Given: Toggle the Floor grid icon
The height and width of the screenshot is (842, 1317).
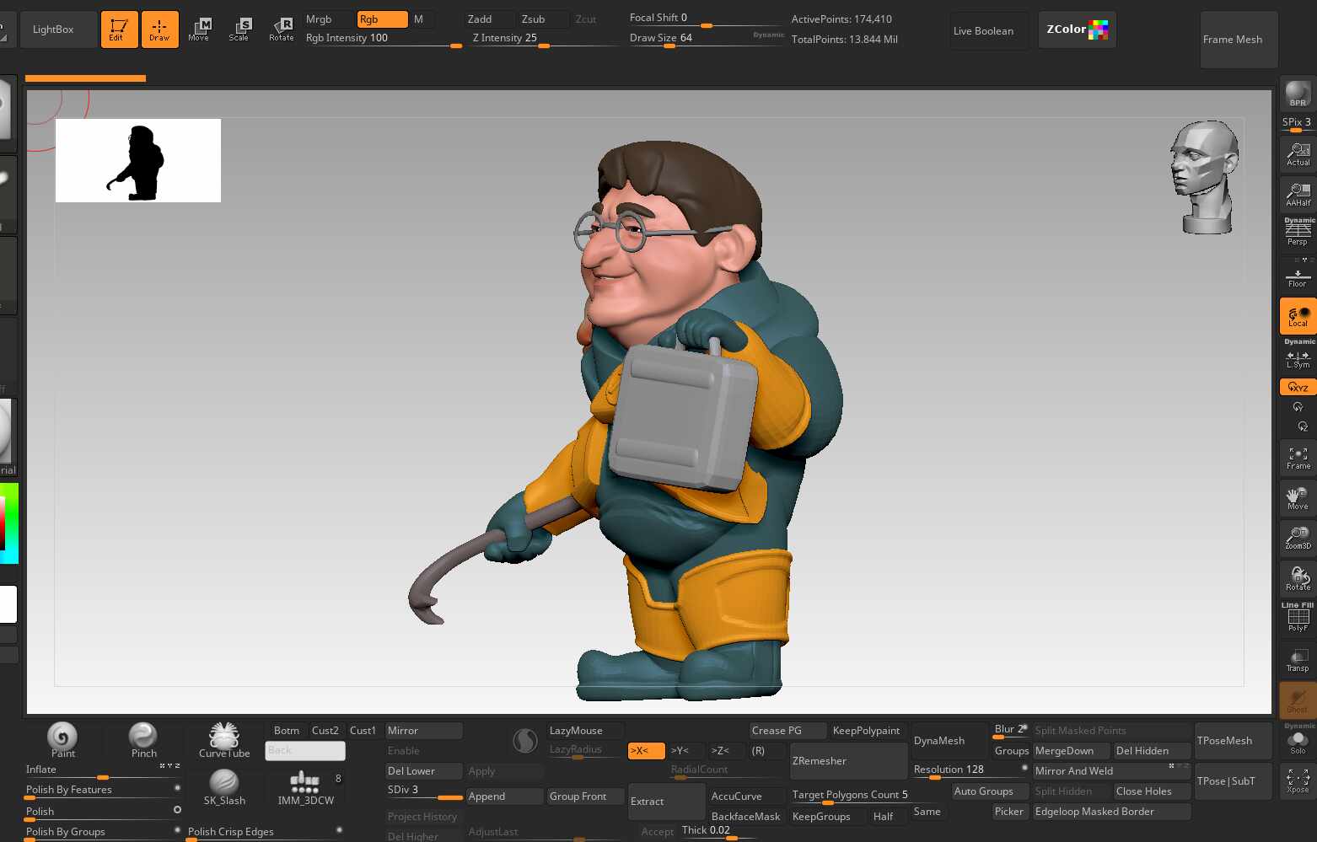Looking at the screenshot, I should [1298, 277].
